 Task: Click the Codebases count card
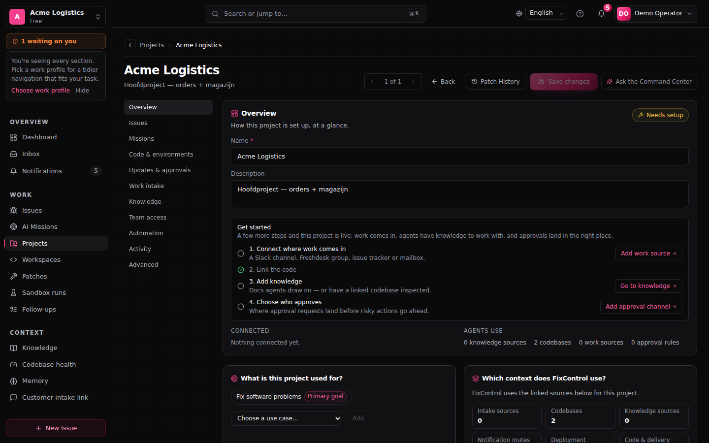(580, 416)
